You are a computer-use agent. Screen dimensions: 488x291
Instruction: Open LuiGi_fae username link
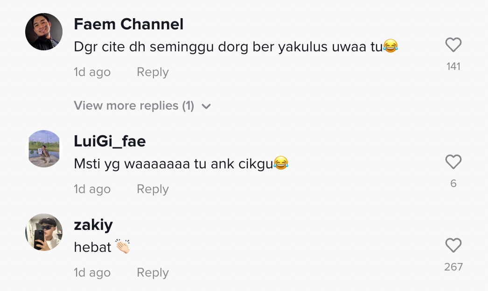tap(110, 141)
